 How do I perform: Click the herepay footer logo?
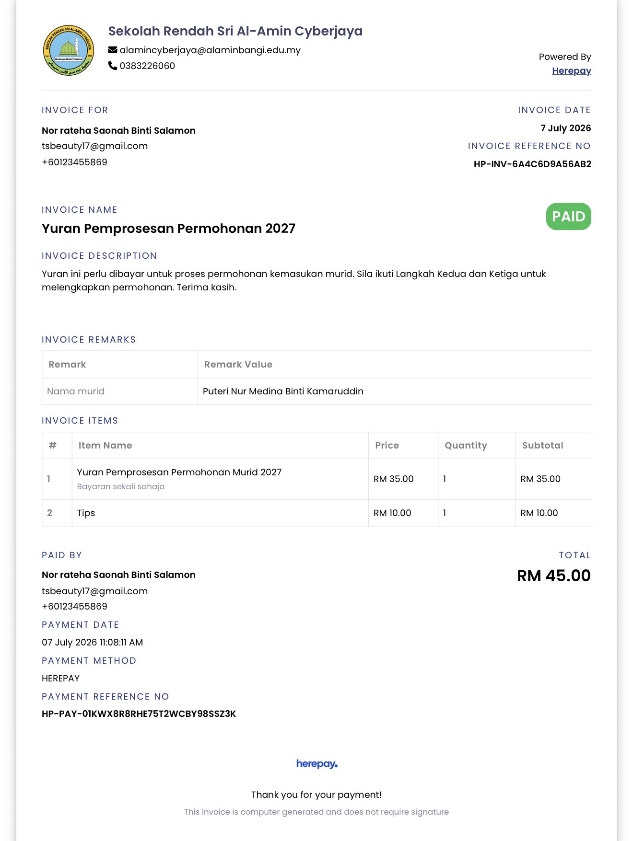click(x=316, y=764)
